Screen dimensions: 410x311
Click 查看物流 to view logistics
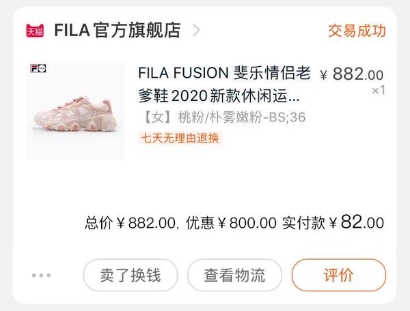[x=234, y=276]
